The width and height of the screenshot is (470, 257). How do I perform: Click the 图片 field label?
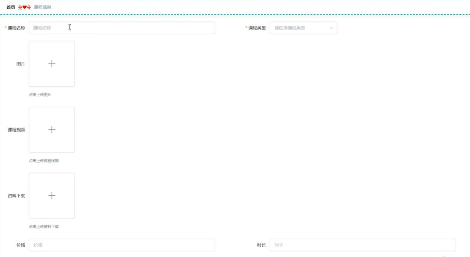[x=21, y=64]
